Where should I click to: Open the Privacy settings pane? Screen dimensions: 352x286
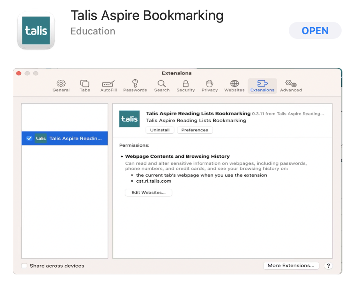coord(210,84)
